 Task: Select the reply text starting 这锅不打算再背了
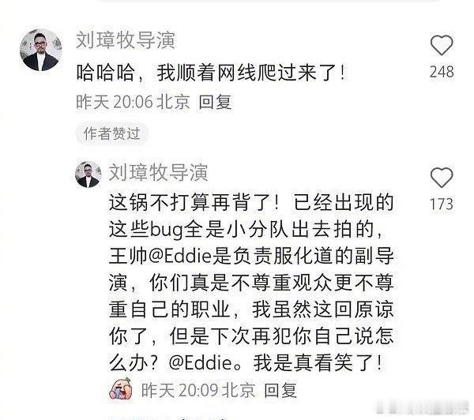pyautogui.click(x=251, y=283)
